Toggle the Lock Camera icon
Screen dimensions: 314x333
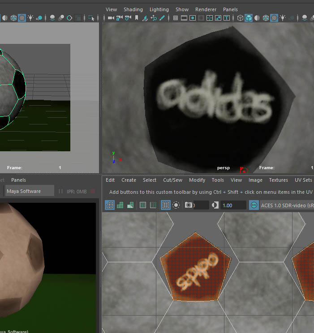[x=119, y=18]
